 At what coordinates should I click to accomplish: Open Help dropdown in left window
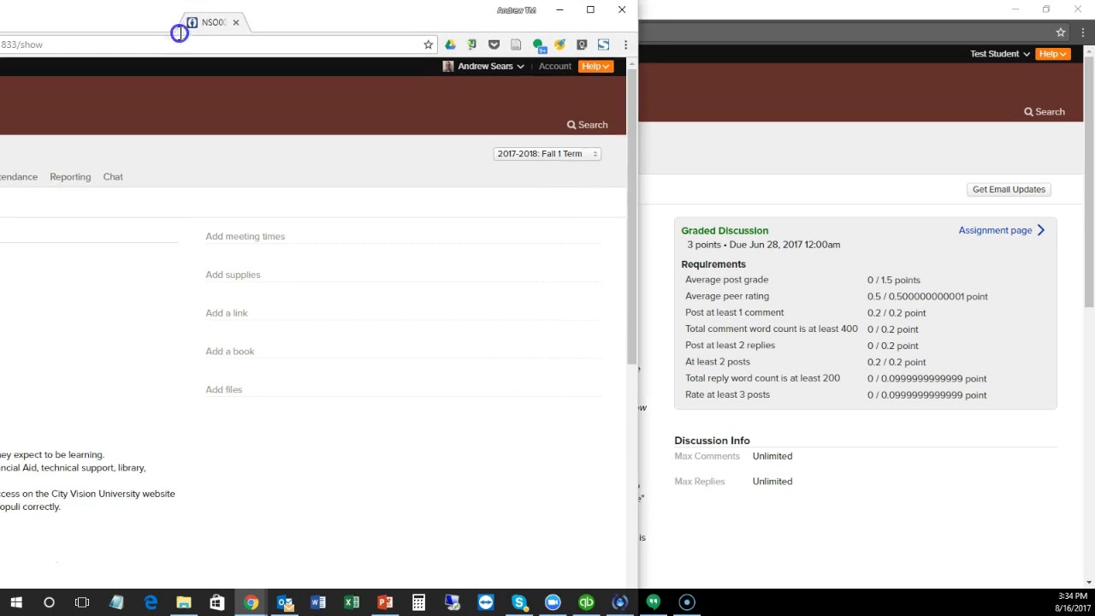(595, 66)
